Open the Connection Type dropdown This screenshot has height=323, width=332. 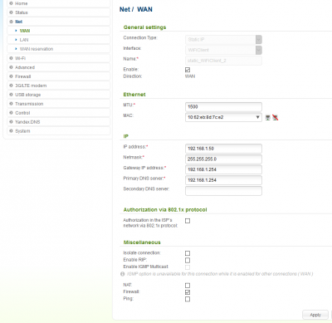coord(223,40)
